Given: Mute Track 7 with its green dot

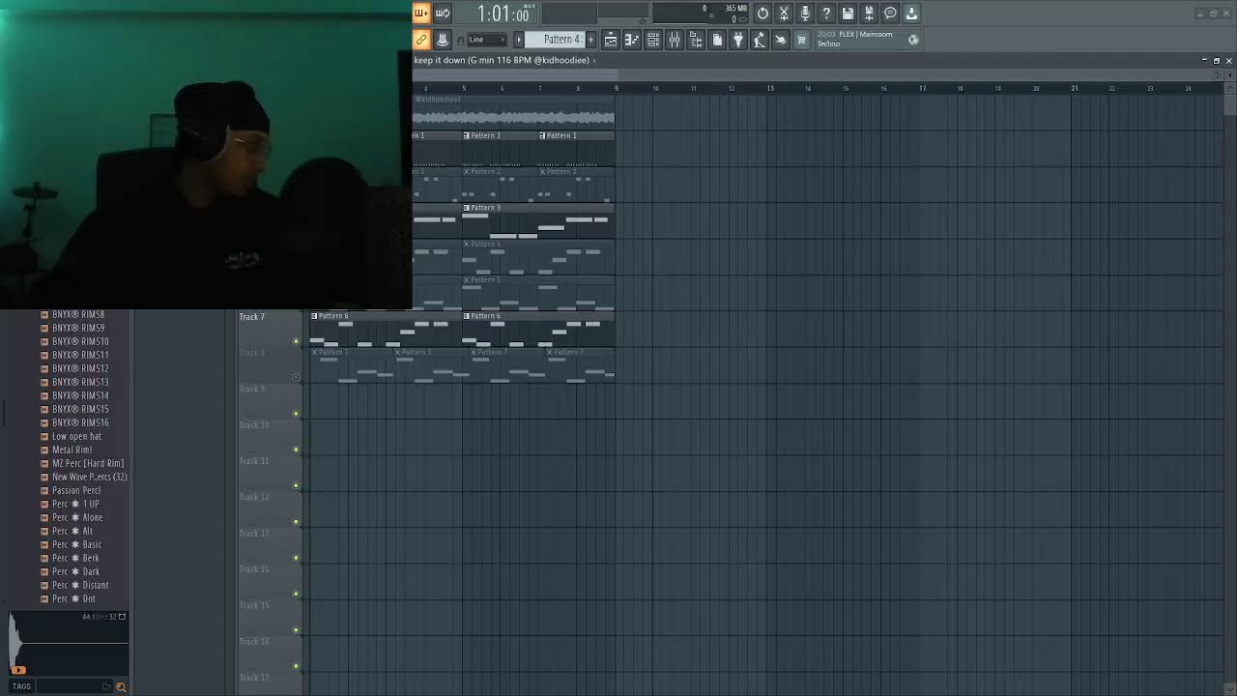Looking at the screenshot, I should coord(296,341).
